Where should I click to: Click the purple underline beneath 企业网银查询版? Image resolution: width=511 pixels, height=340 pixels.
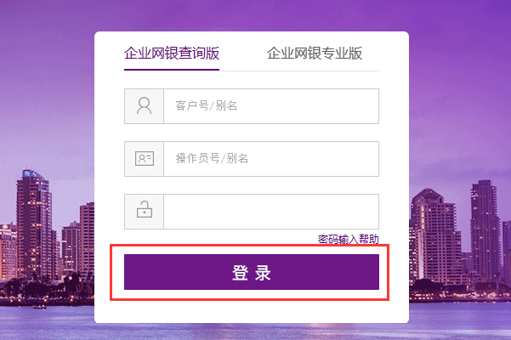(x=172, y=69)
